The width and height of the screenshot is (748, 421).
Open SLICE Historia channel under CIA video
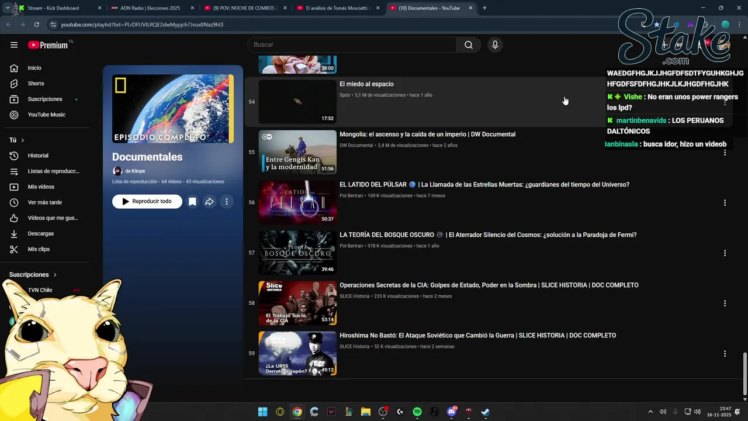(355, 296)
